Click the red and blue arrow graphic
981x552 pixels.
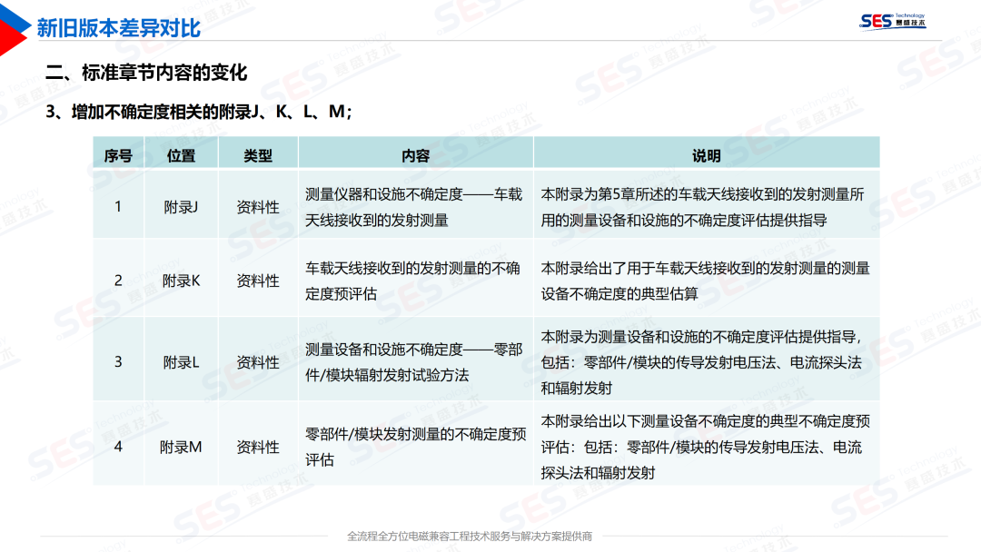[13, 27]
